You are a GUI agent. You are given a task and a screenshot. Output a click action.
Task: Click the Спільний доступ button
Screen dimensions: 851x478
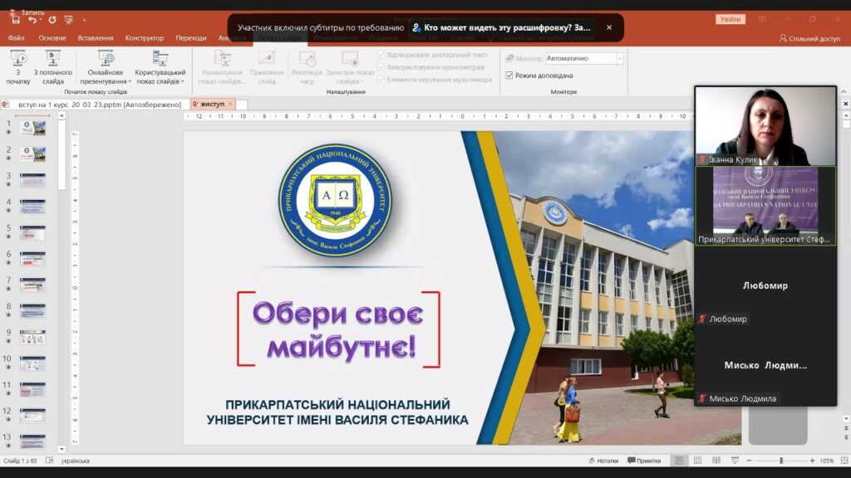point(809,38)
